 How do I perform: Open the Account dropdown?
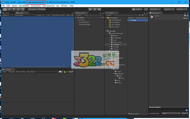point(155,9)
